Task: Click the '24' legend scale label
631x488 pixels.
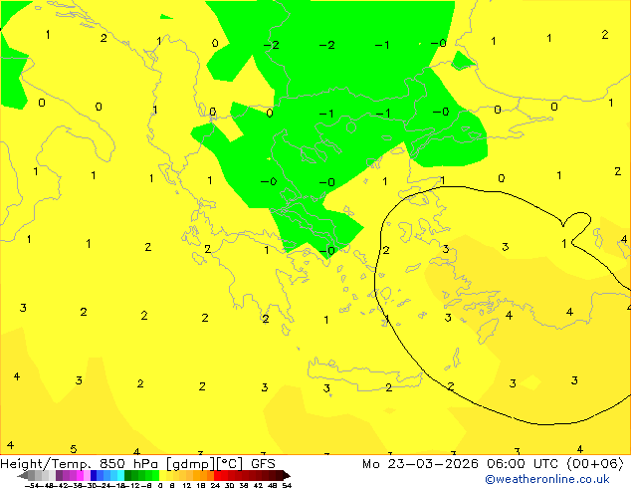Action: (215, 485)
